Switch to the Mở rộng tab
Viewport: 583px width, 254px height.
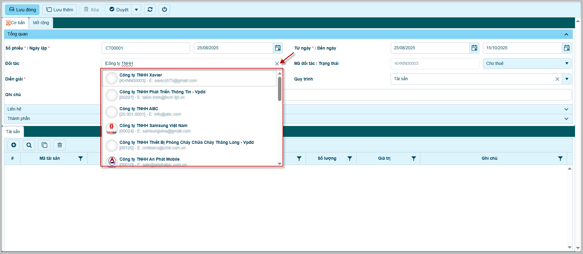[x=41, y=23]
